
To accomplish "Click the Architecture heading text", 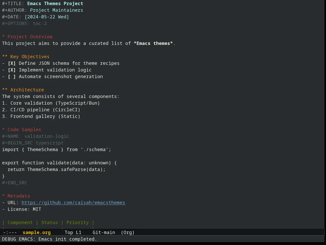I will click(27, 90).
